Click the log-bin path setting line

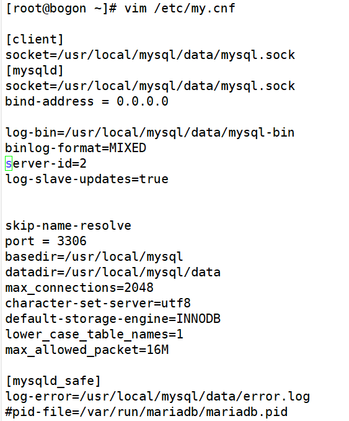pos(150,133)
